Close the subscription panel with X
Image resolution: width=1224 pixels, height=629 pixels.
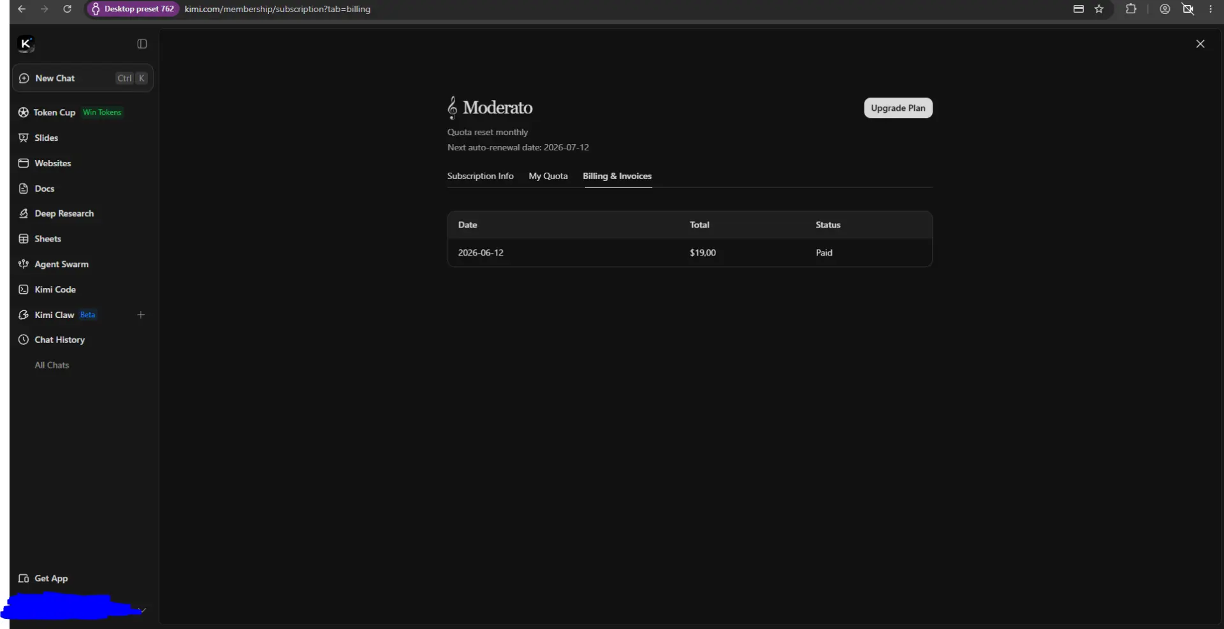tap(1200, 44)
